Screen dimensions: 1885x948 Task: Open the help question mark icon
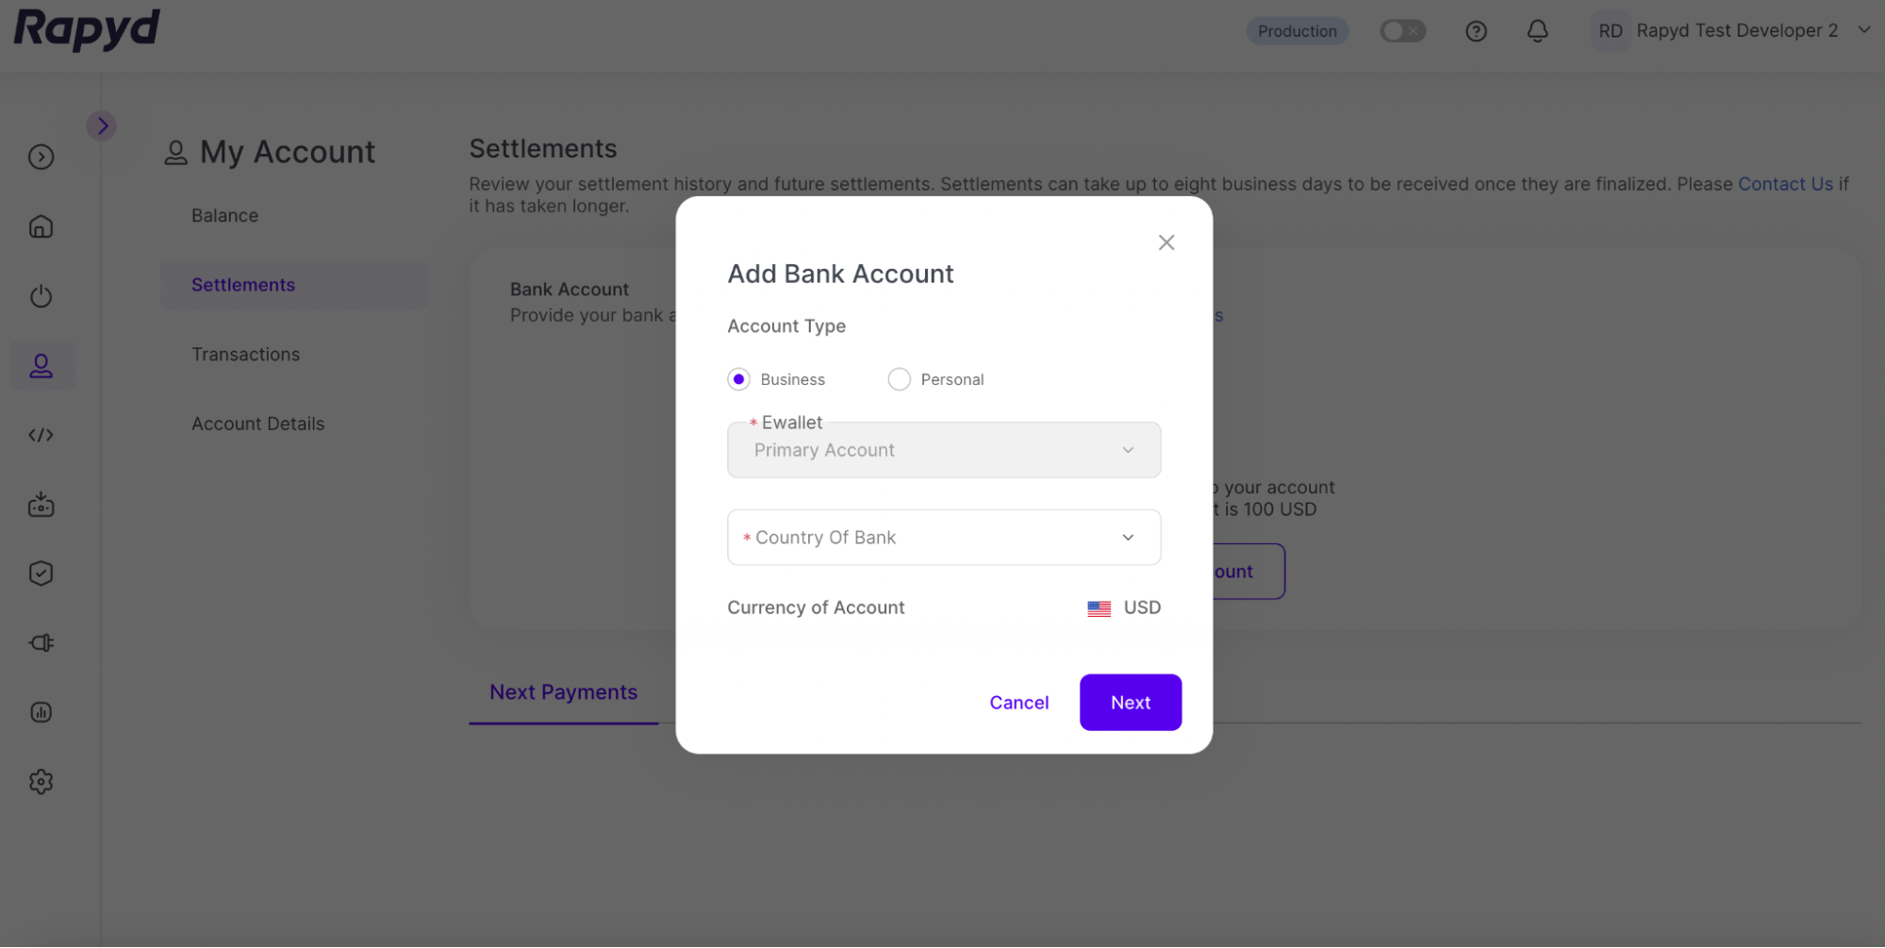pos(1476,31)
